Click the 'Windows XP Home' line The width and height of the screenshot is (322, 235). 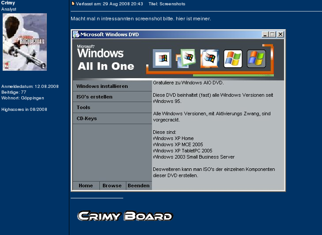[x=173, y=138]
